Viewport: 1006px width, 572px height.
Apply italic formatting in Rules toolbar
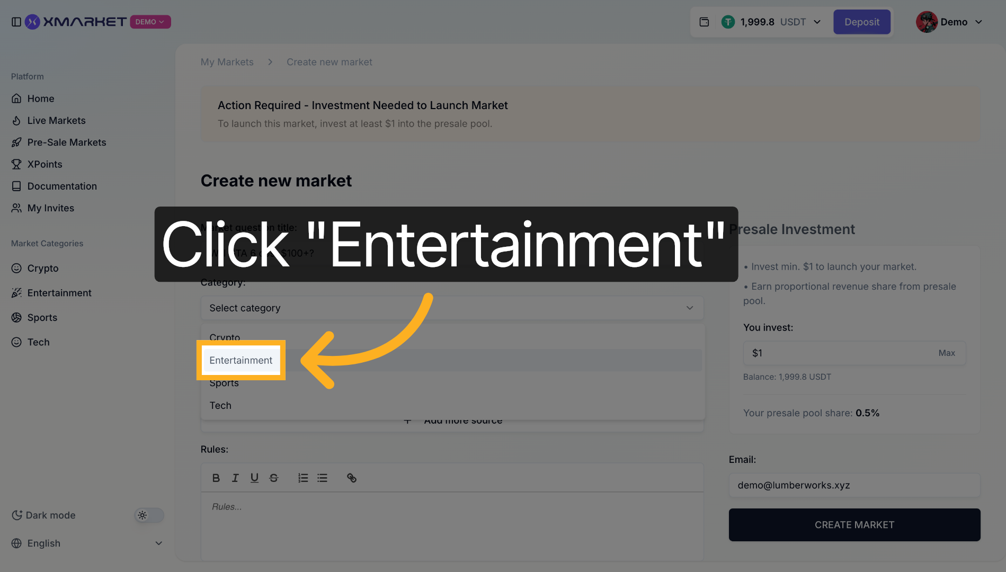click(235, 478)
